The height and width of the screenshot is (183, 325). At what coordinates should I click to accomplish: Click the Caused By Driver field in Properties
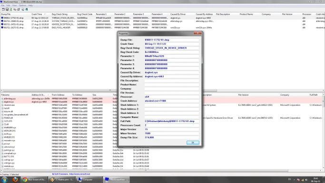tap(172, 72)
